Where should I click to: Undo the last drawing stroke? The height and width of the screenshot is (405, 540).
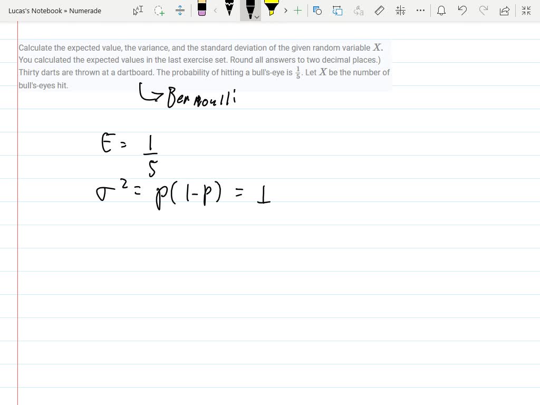pyautogui.click(x=462, y=11)
